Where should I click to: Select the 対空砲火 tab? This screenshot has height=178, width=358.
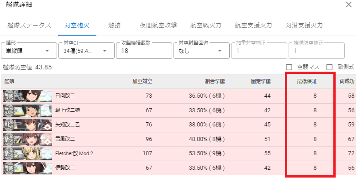tap(77, 26)
